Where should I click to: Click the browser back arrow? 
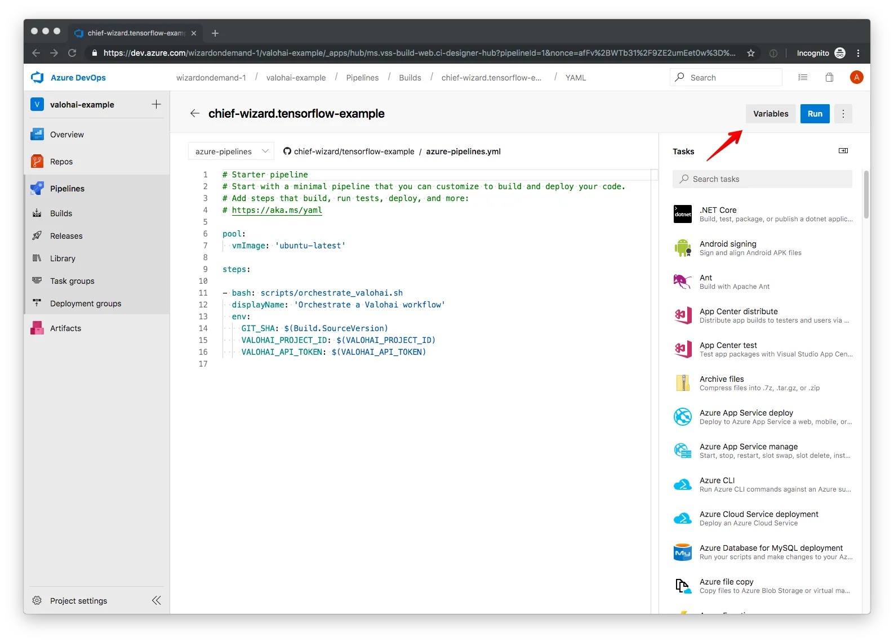(36, 53)
